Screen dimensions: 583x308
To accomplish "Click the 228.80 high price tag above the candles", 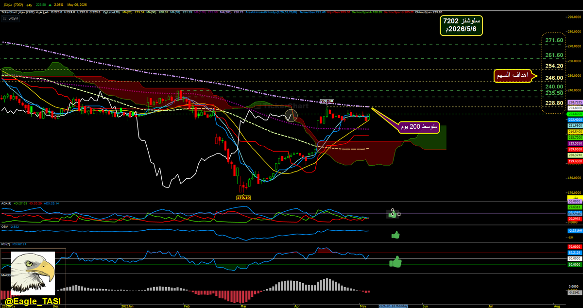I will click(x=327, y=101).
